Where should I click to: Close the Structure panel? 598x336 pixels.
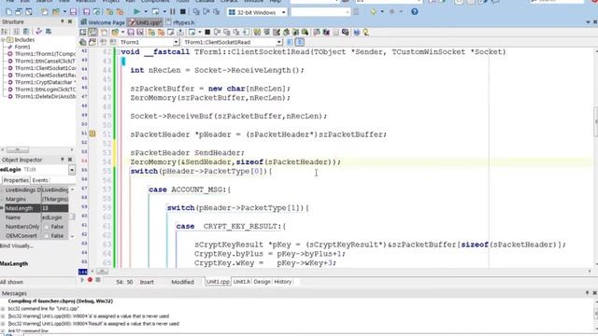point(70,21)
